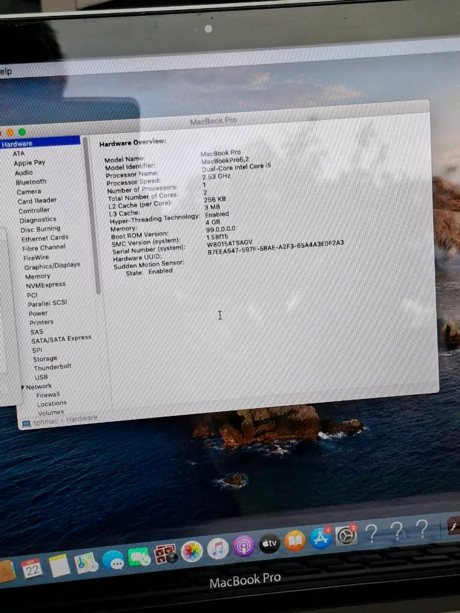Click the sidebar vertical scrollbar
The height and width of the screenshot is (613, 460).
[x=91, y=215]
